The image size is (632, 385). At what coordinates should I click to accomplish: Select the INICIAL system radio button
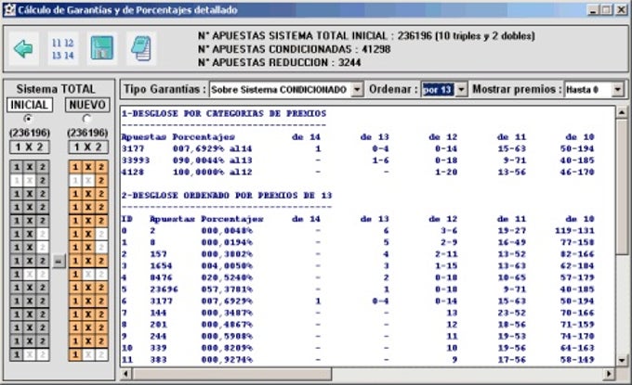(x=28, y=119)
